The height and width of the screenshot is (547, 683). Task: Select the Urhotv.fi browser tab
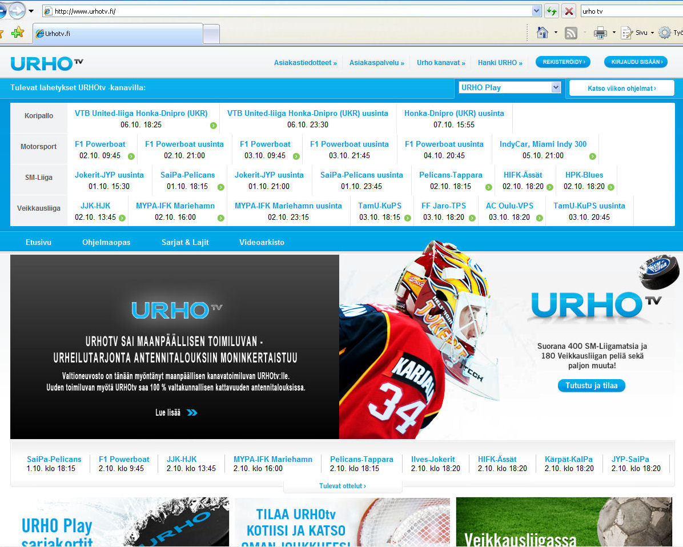(117, 34)
